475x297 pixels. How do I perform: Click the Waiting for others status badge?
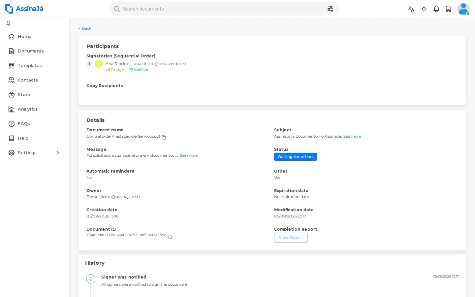[296, 157]
